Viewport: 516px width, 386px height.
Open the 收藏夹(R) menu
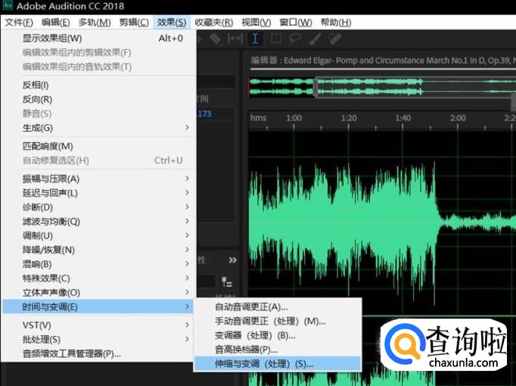click(x=214, y=23)
